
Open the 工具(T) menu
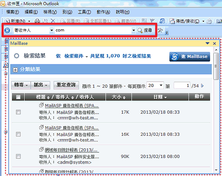pos(84,12)
